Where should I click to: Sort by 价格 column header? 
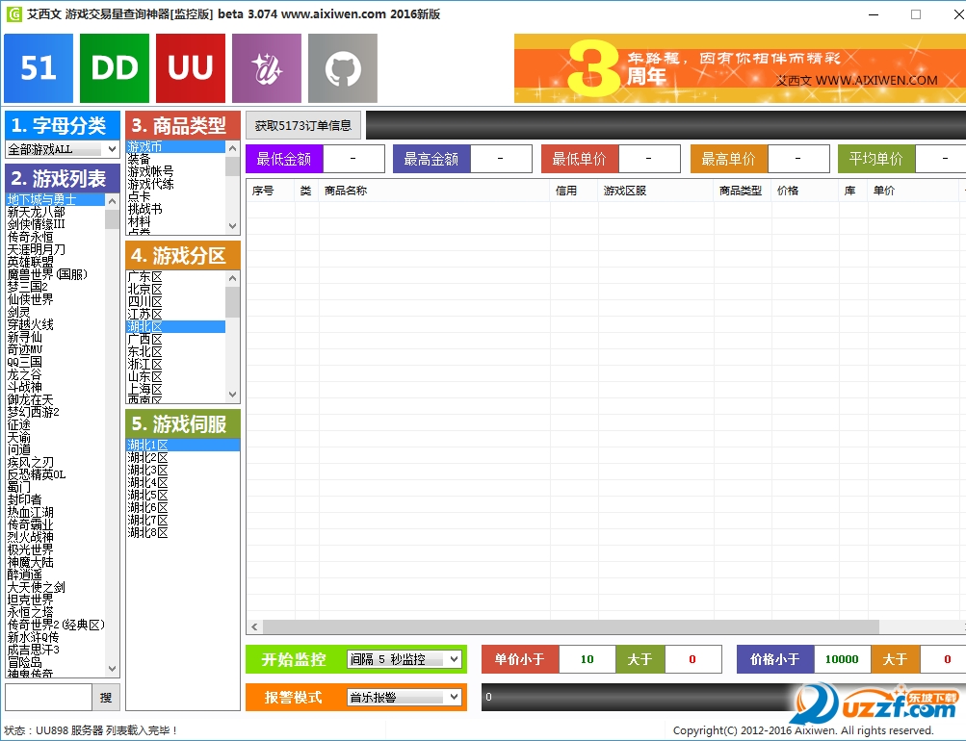pyautogui.click(x=804, y=191)
